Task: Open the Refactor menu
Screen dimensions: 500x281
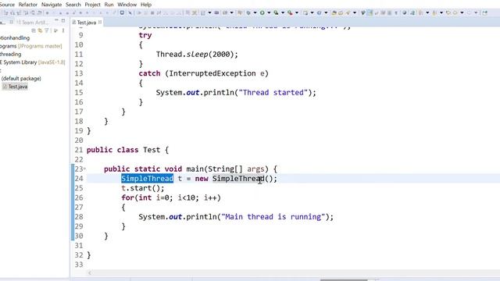Action: (28, 5)
